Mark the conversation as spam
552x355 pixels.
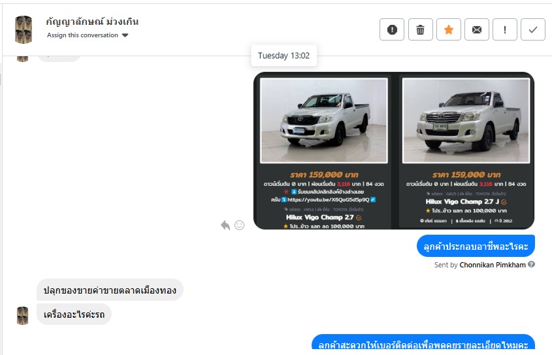tap(392, 29)
